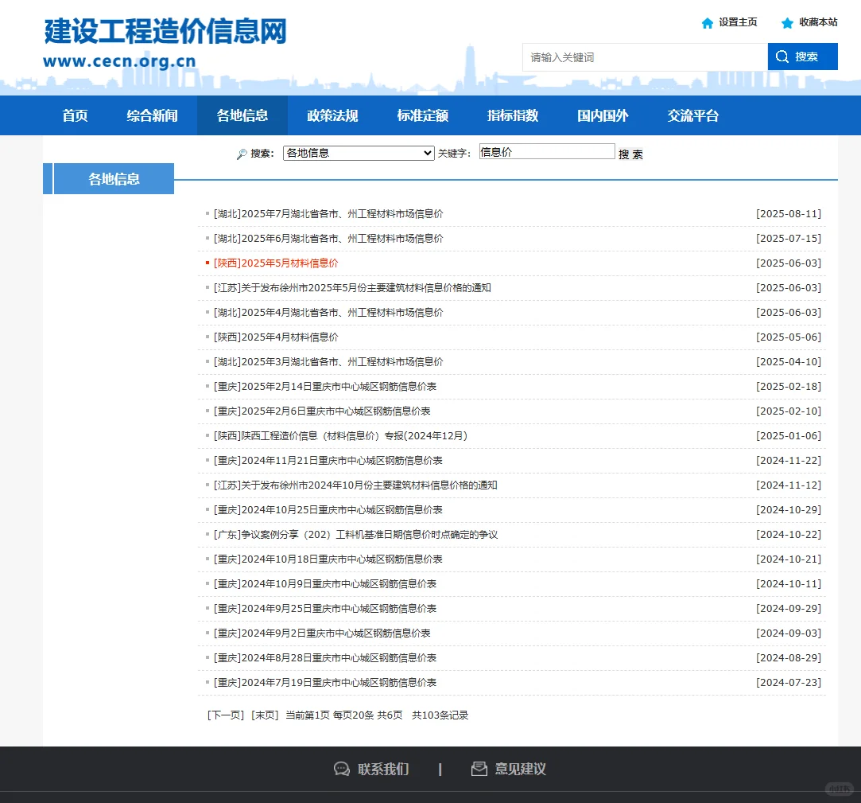
Task: Click the star icon beside 收藏本站
Action: [x=787, y=23]
